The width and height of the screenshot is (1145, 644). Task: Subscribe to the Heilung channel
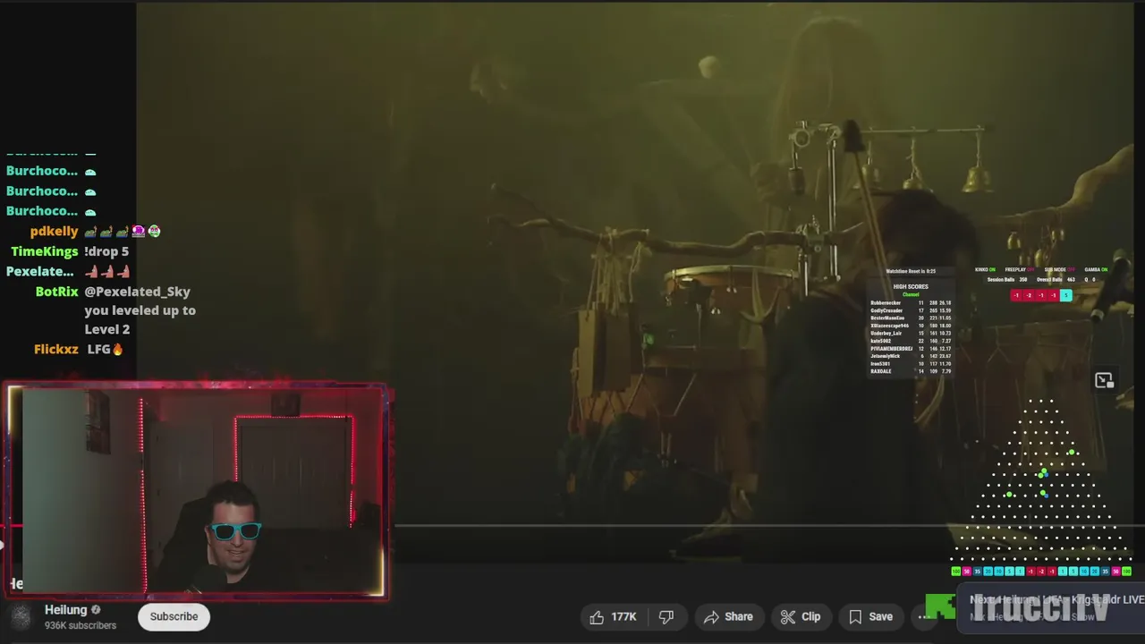coord(174,616)
